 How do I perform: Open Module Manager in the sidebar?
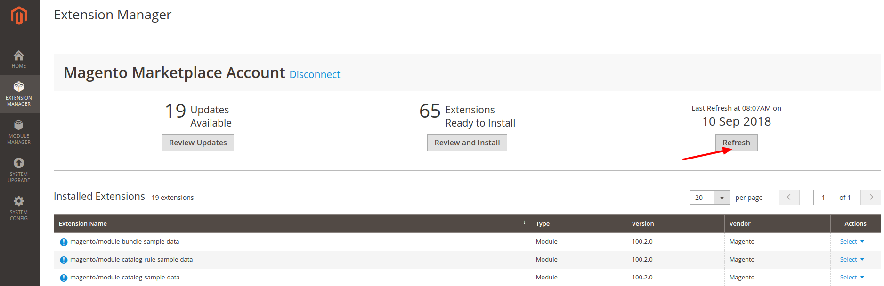pos(19,132)
